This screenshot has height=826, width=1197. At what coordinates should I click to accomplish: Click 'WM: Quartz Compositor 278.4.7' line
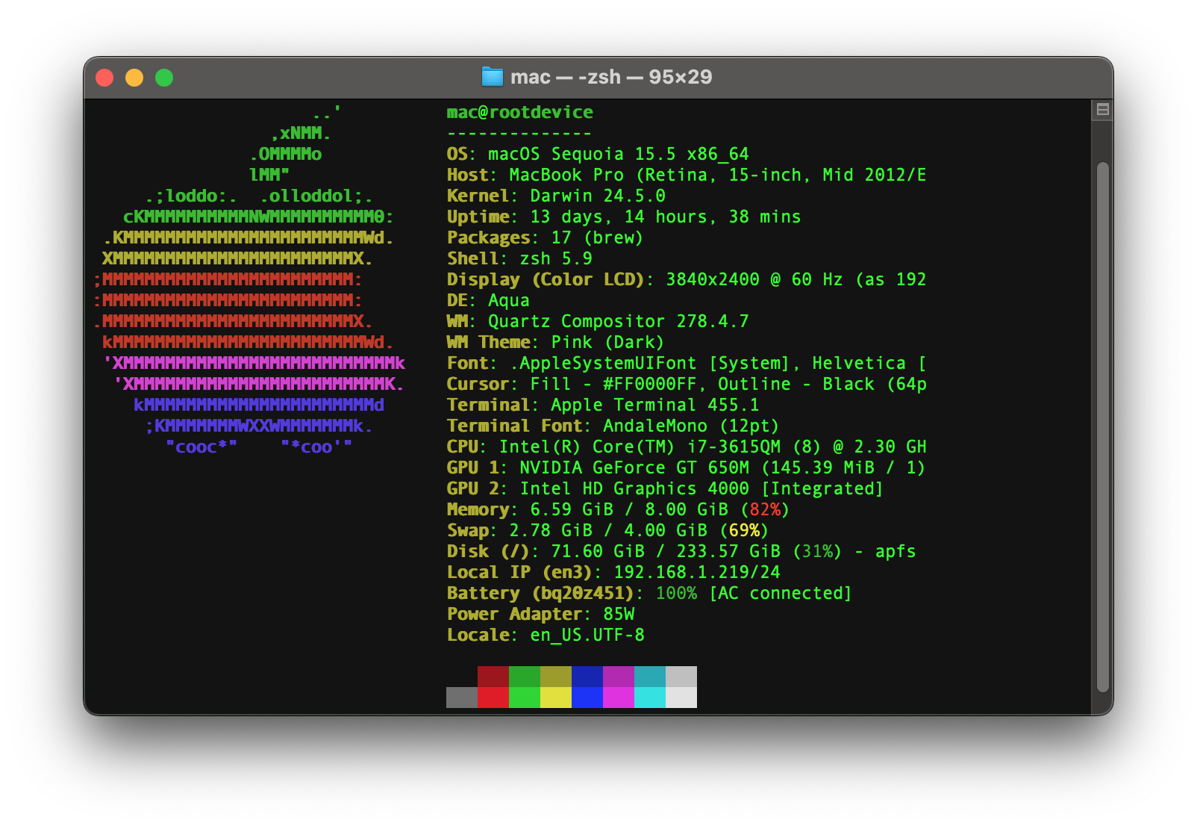tap(598, 321)
